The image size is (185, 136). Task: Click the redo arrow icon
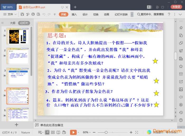[49, 14]
